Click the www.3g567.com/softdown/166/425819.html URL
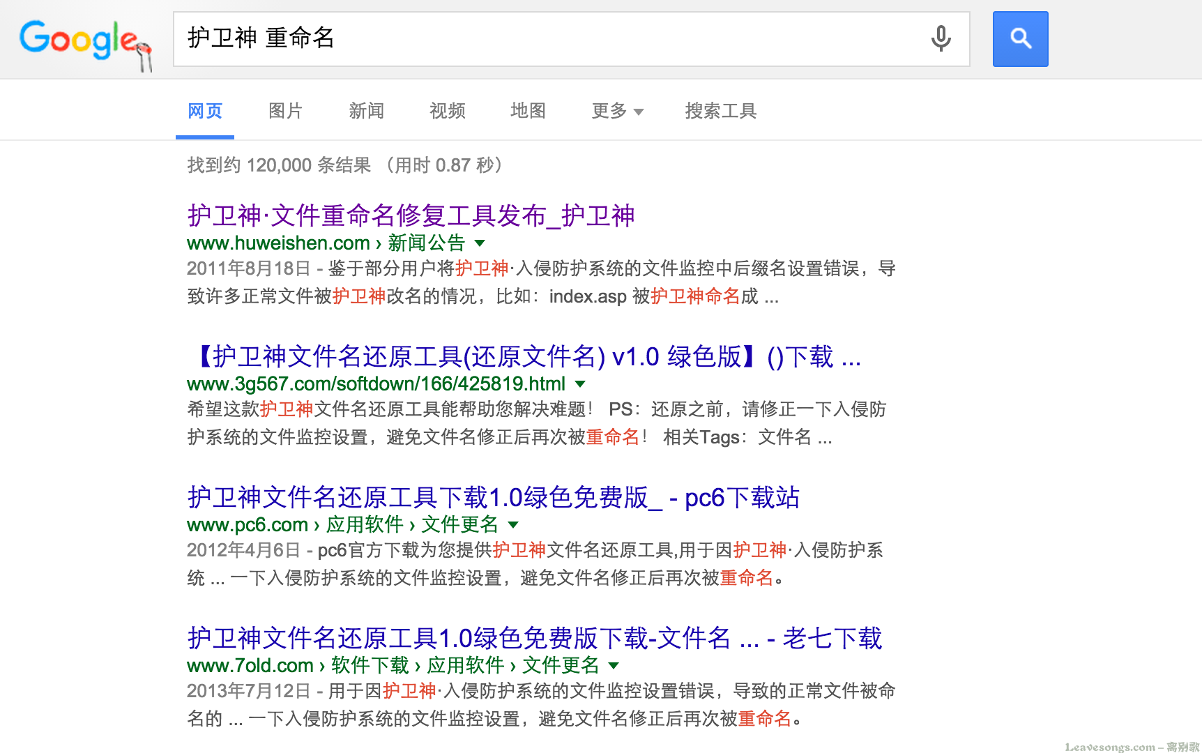Viewport: 1202px width, 753px height. pos(376,383)
